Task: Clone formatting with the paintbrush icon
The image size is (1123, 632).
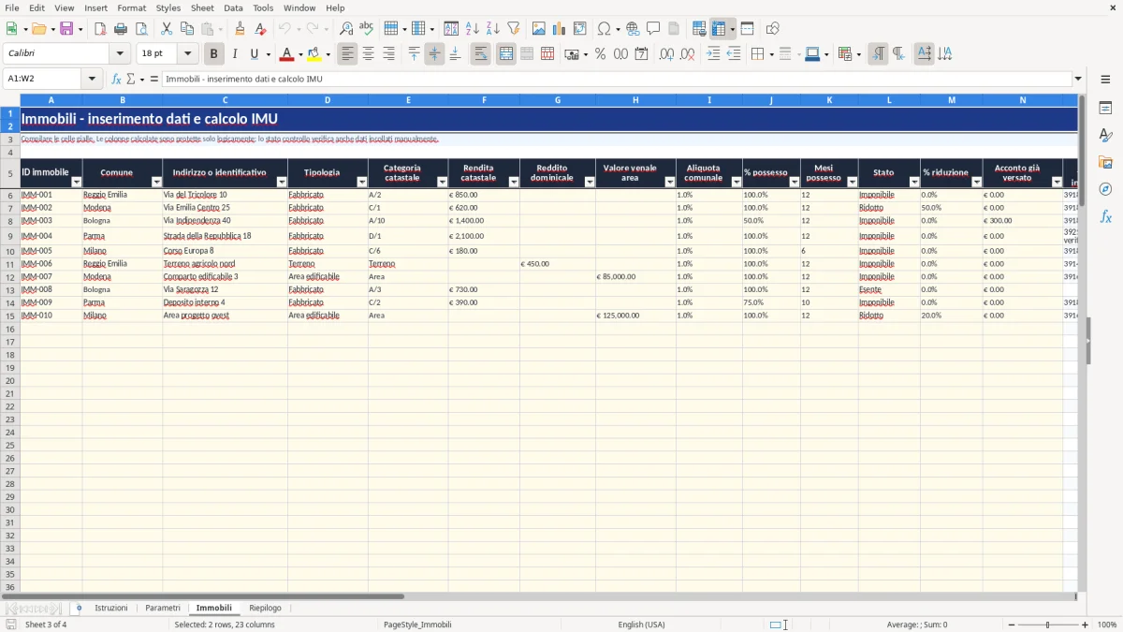Action: [241, 29]
